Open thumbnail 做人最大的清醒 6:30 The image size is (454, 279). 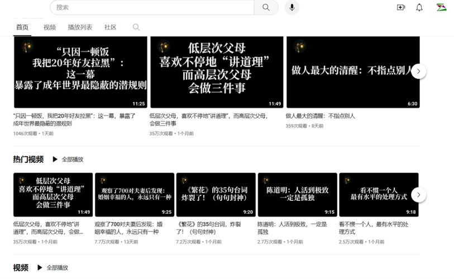click(x=353, y=72)
